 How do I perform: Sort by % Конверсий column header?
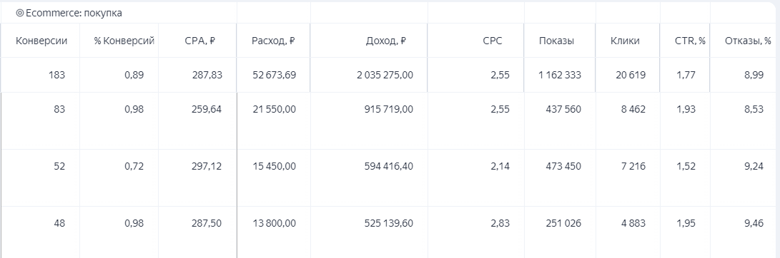pyautogui.click(x=124, y=41)
